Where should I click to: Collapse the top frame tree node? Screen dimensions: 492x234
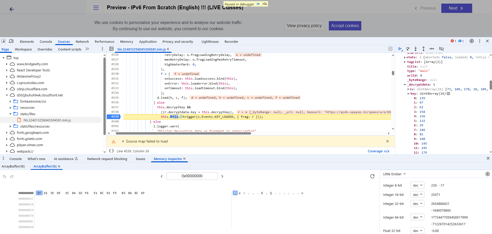pyautogui.click(x=4, y=58)
